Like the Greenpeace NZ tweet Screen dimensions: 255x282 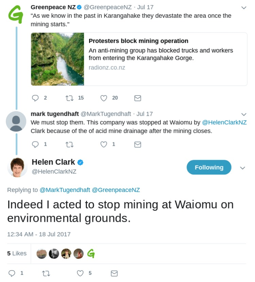tap(104, 98)
